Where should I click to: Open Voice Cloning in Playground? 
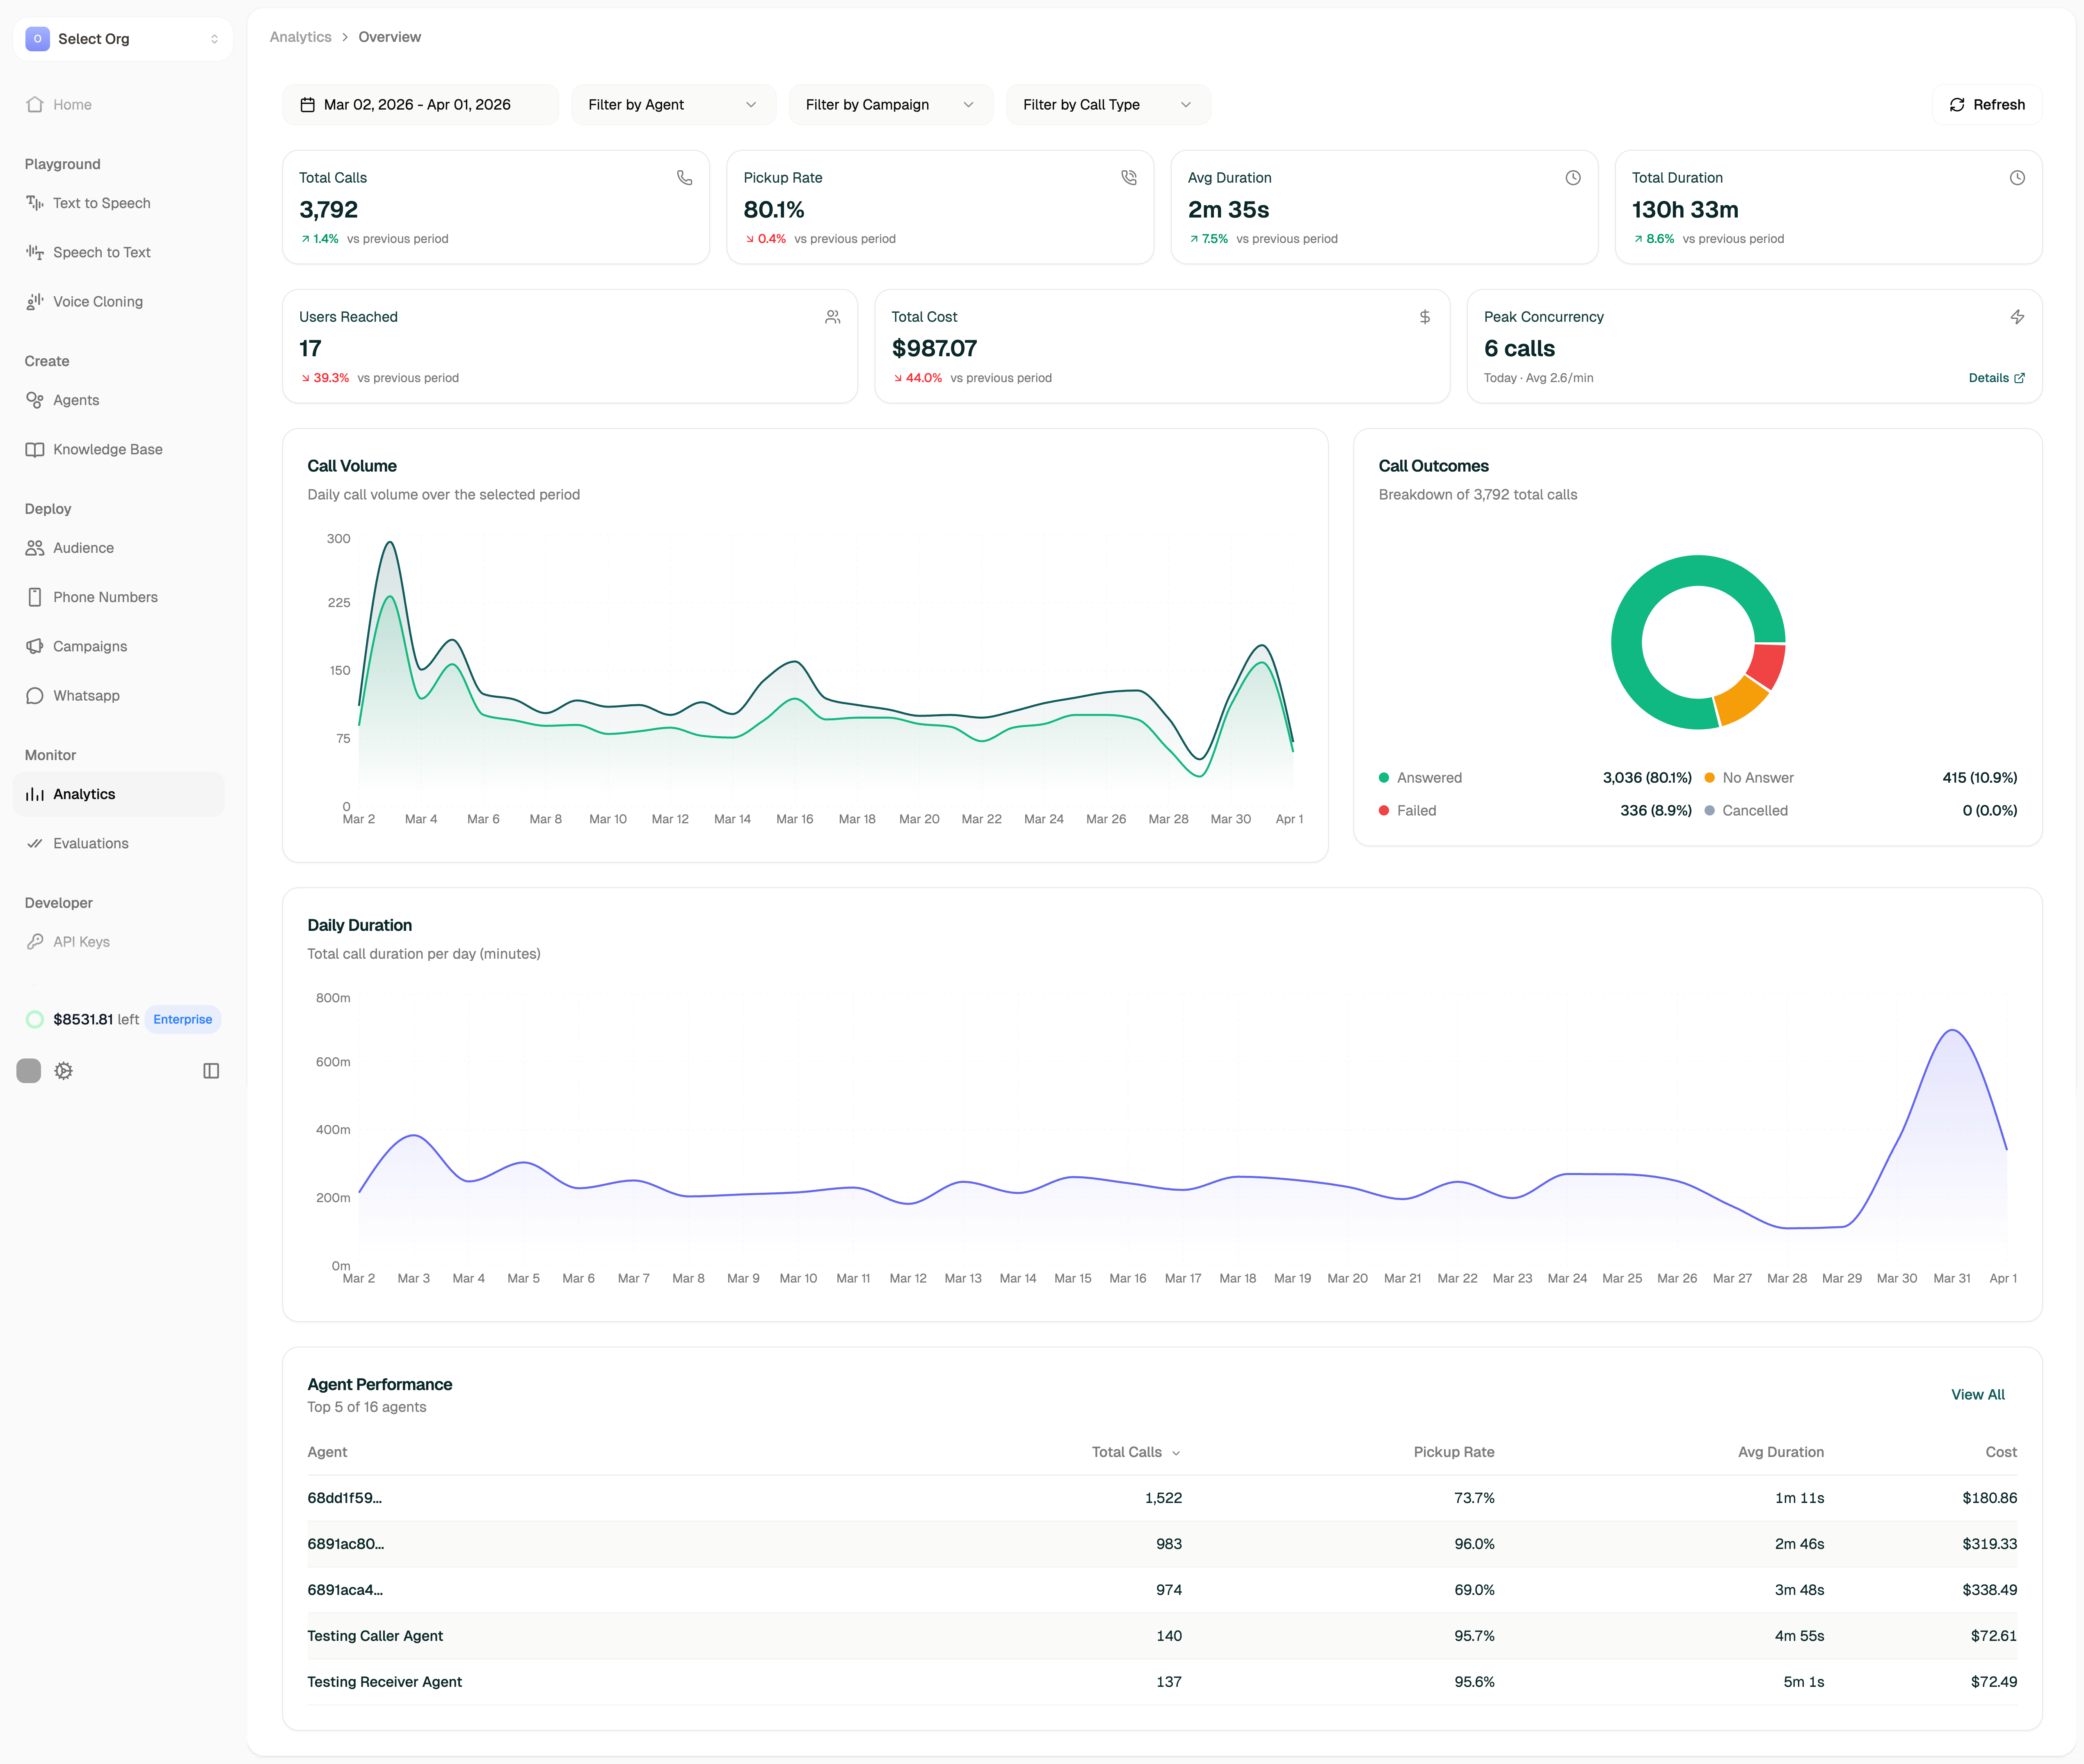coord(97,302)
